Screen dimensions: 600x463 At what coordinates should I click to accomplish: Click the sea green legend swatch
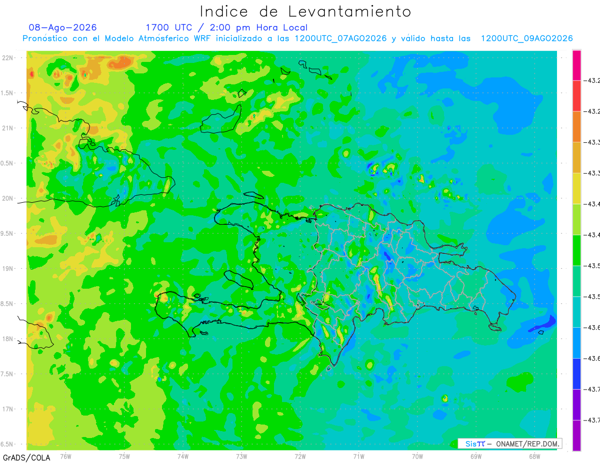point(576,281)
